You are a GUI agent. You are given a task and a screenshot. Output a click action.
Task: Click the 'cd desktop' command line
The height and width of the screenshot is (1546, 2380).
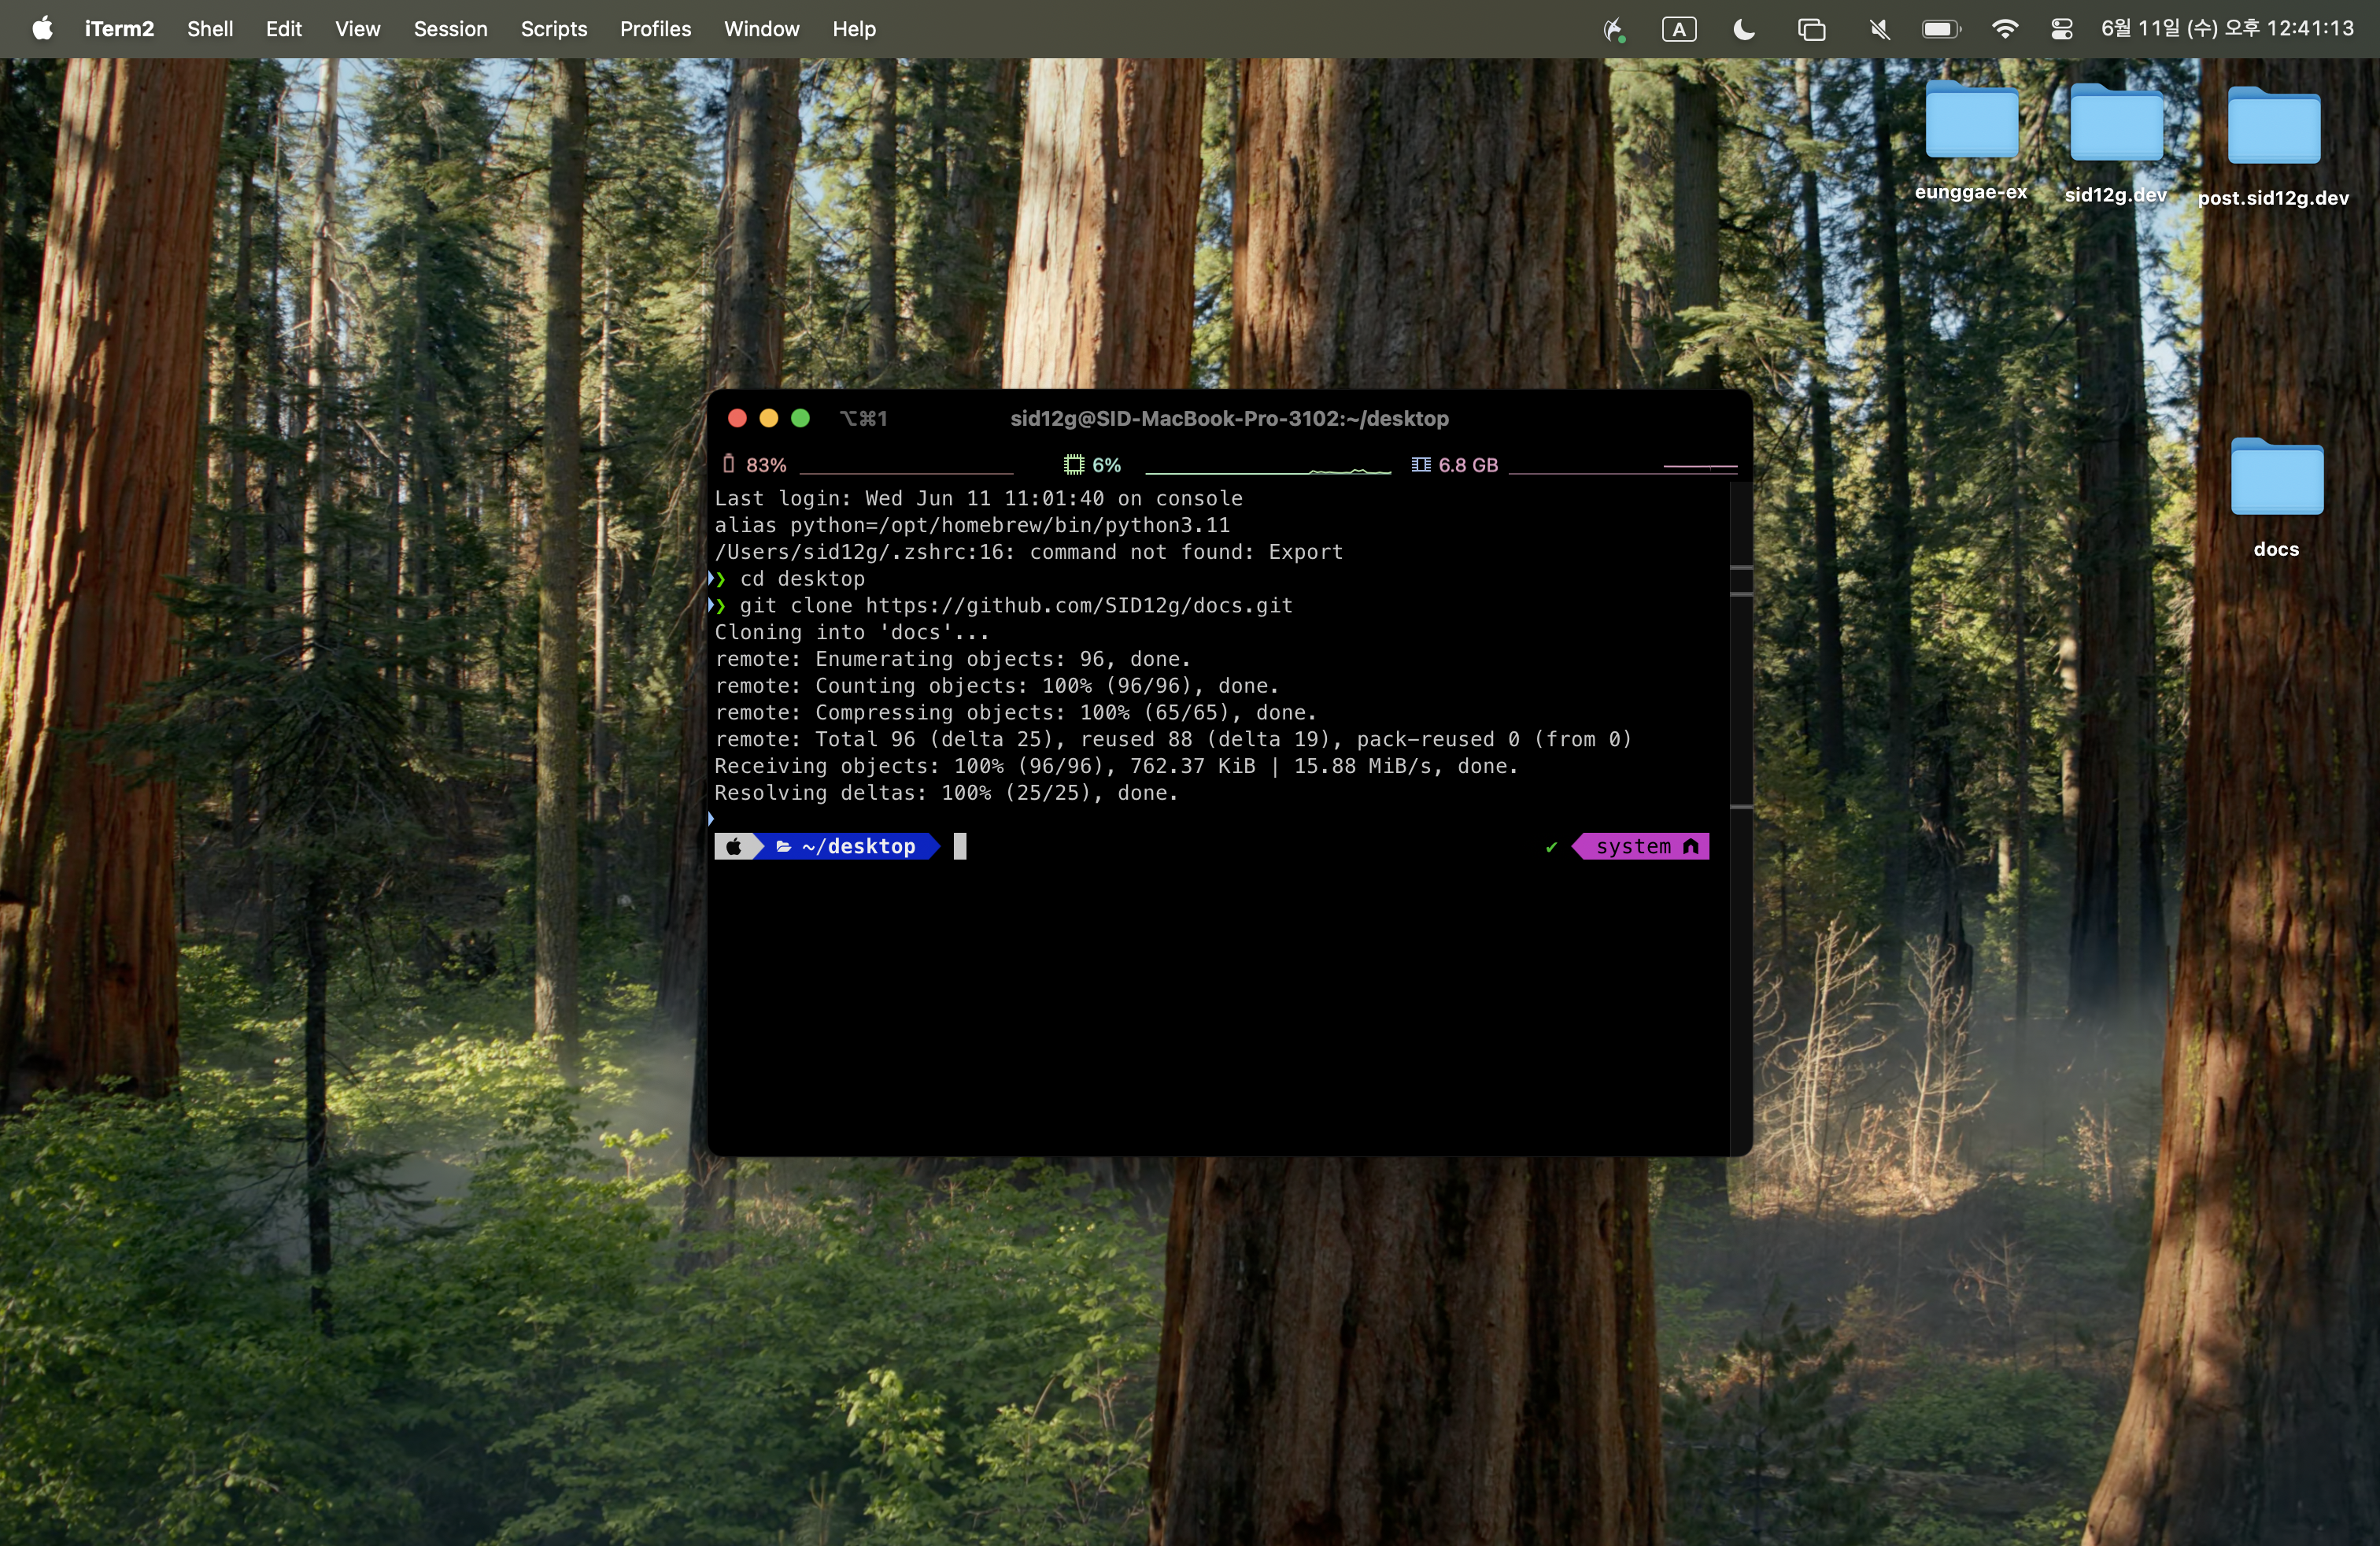(802, 579)
